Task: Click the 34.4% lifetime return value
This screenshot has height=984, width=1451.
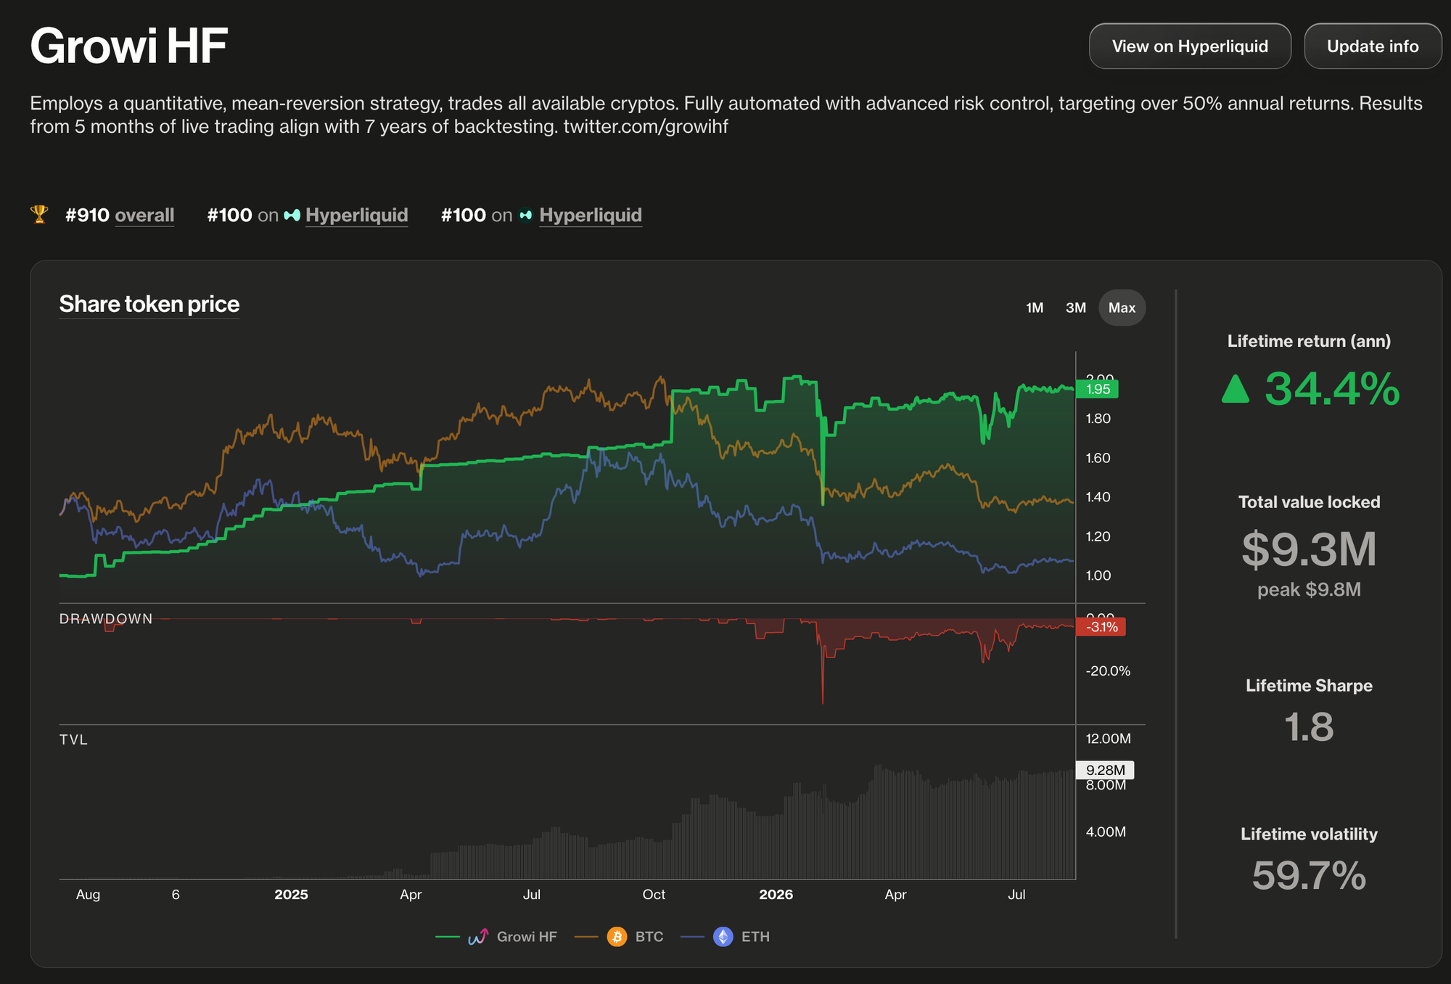Action: [1332, 389]
